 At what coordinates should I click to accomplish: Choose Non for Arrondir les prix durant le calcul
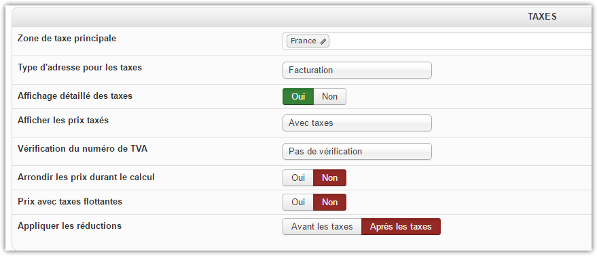329,177
